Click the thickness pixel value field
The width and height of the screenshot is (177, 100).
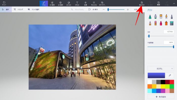pos(169,32)
